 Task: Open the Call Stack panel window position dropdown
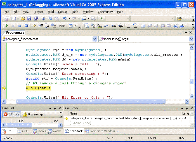coord(186,108)
